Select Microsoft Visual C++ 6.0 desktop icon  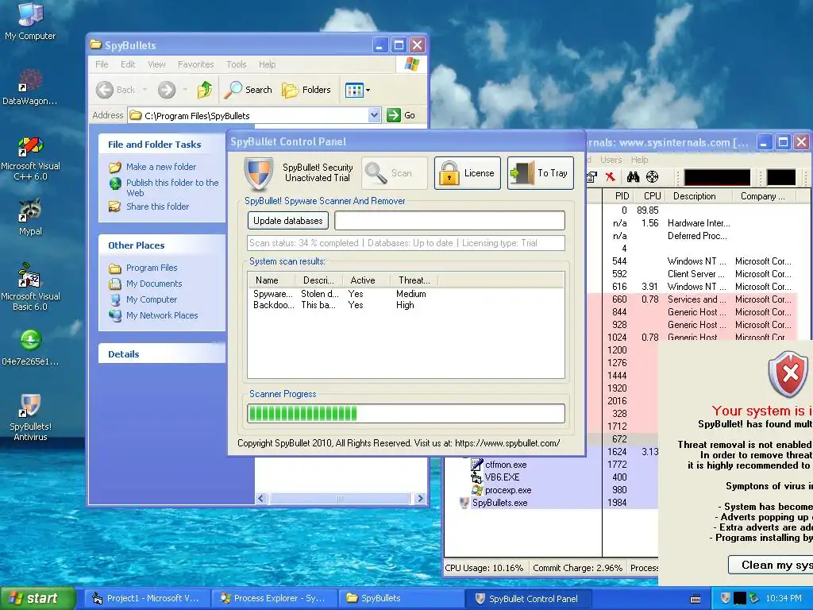(x=30, y=158)
